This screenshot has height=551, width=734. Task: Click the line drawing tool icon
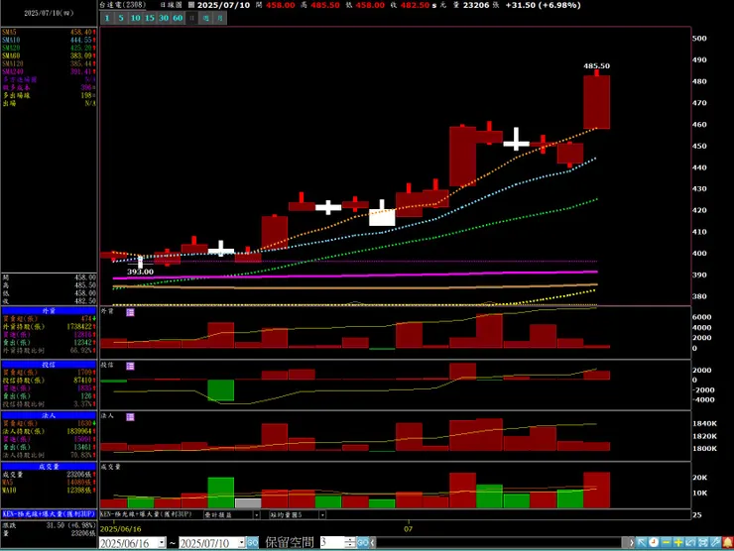[x=715, y=543]
